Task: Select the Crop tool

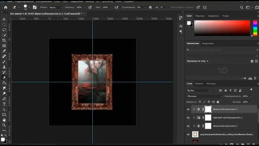Action: point(4,41)
